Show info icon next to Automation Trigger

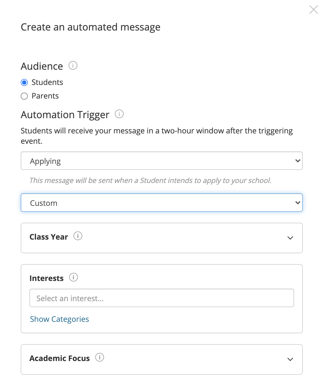[x=119, y=114]
